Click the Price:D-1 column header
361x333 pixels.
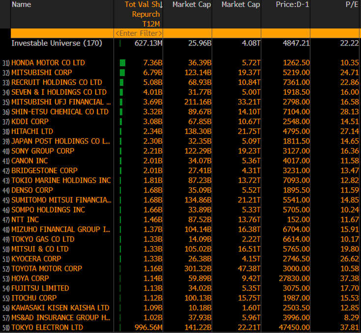292,4
